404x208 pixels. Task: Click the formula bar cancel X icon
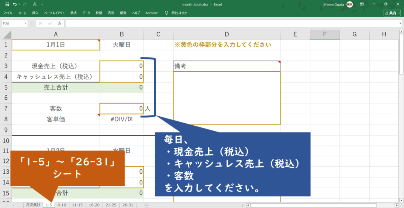(41, 24)
